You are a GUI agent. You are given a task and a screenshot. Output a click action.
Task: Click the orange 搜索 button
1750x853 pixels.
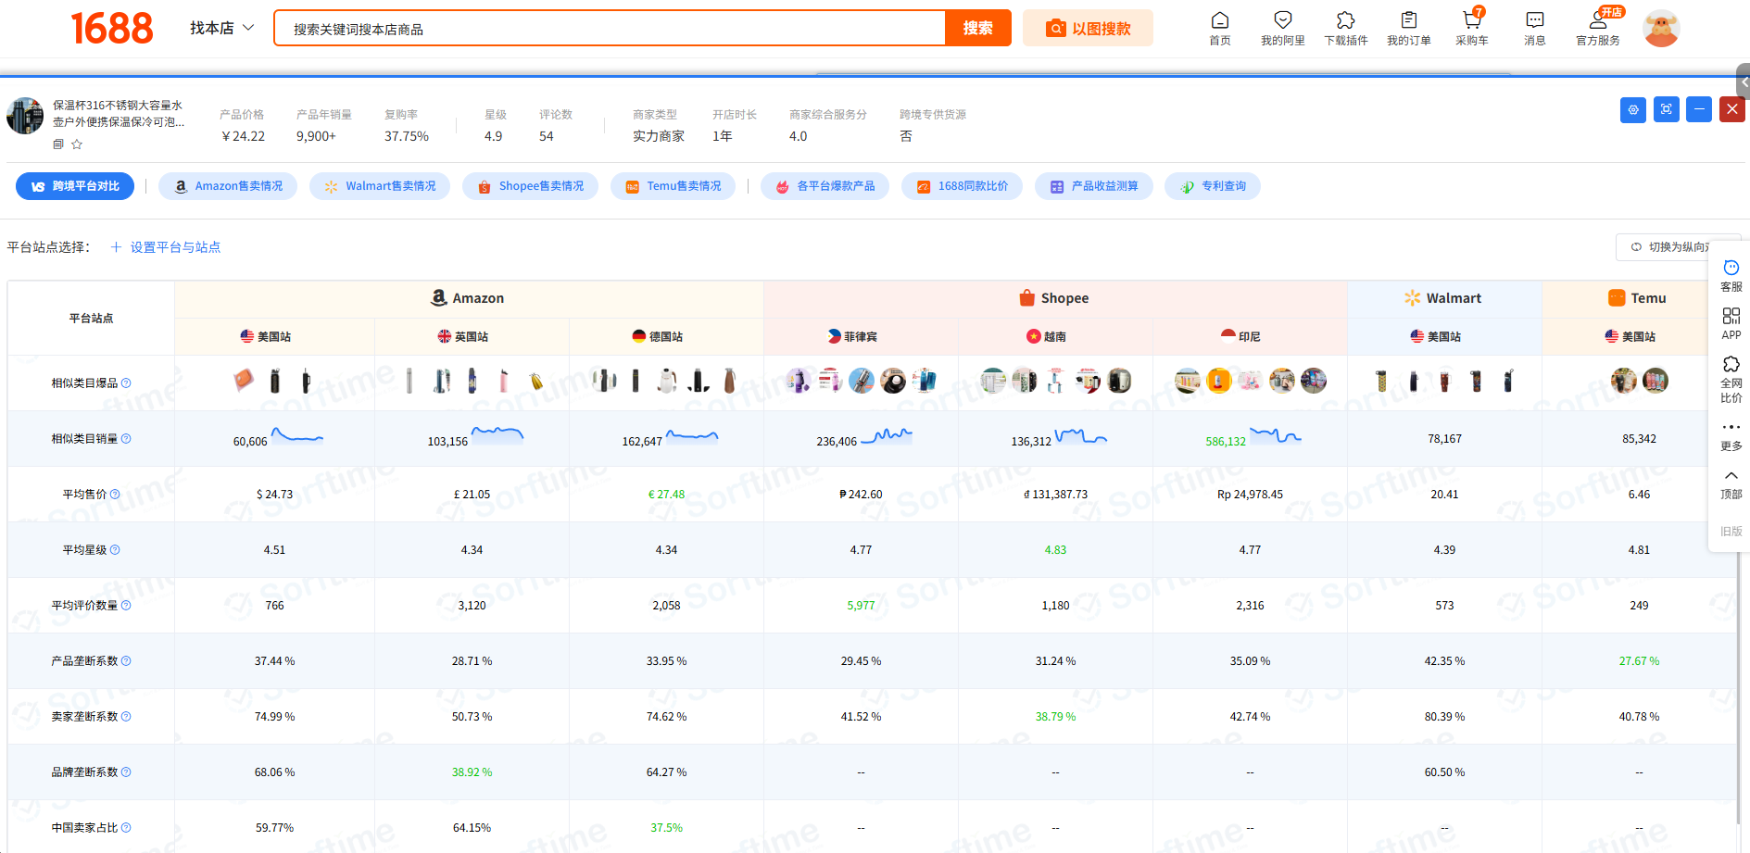(x=977, y=28)
